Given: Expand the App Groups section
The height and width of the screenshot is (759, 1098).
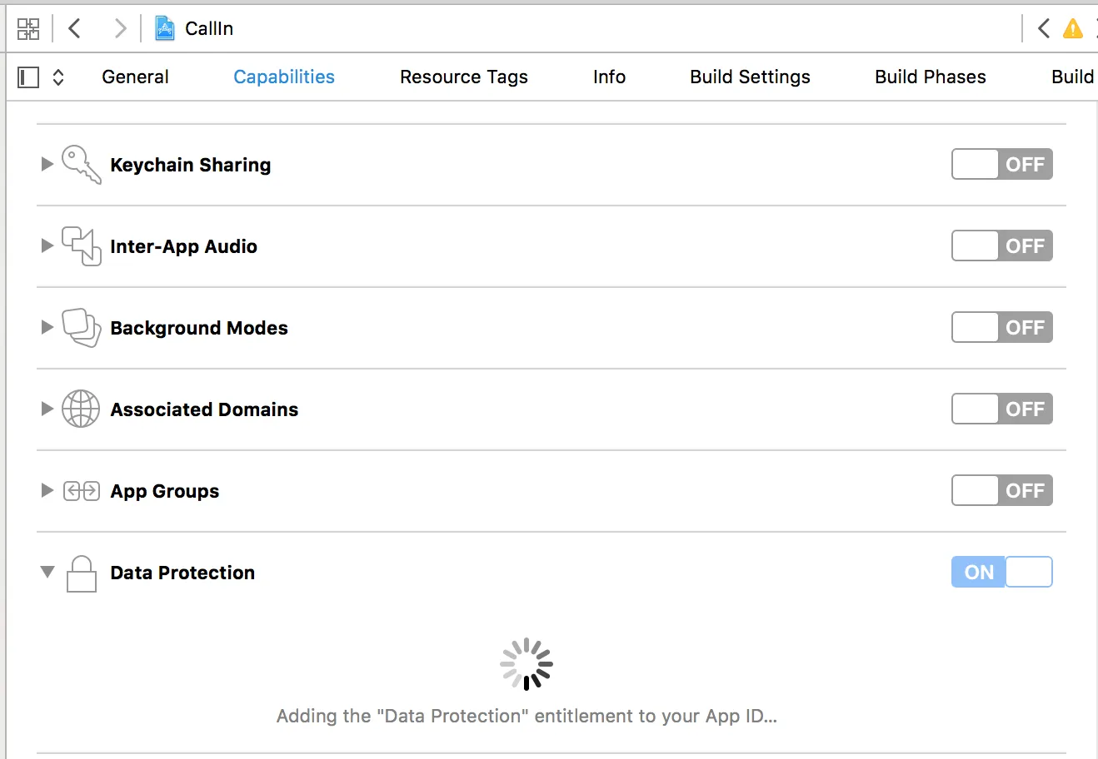Looking at the screenshot, I should 47,491.
